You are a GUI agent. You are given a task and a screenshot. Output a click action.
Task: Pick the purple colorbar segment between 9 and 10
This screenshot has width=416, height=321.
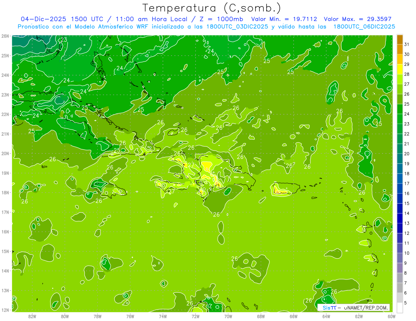[x=400, y=258]
